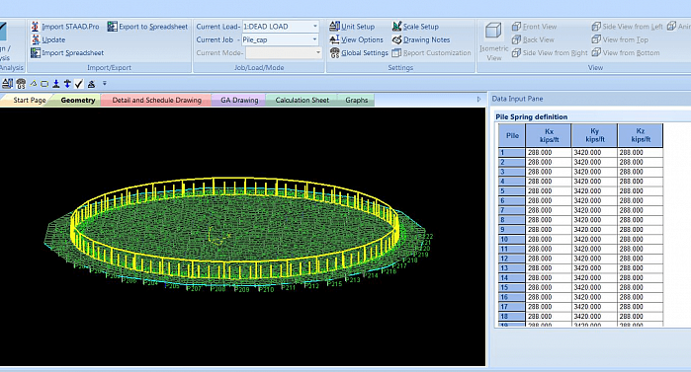Click the double-arrow load icon in quick toolbar

(67, 84)
